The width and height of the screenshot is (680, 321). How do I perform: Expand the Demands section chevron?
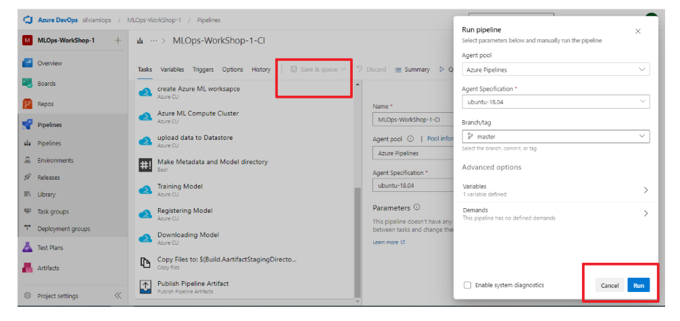(x=646, y=214)
